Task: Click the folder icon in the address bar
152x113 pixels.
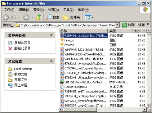Action: tap(18, 25)
